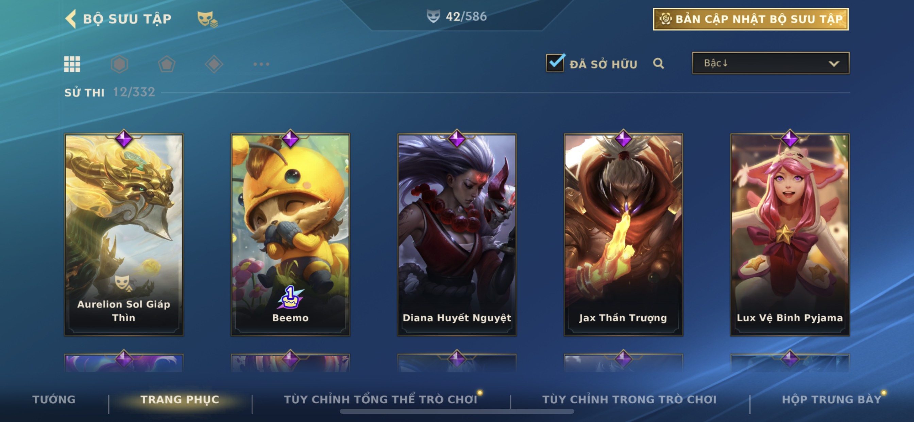Select the Beemo skin card

tap(290, 235)
